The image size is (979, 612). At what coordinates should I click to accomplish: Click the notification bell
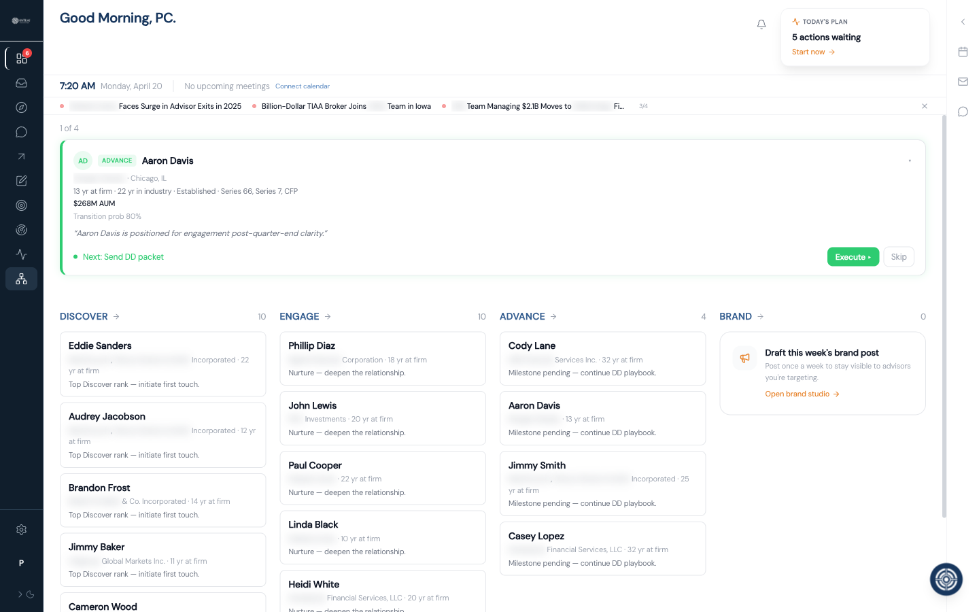761,24
